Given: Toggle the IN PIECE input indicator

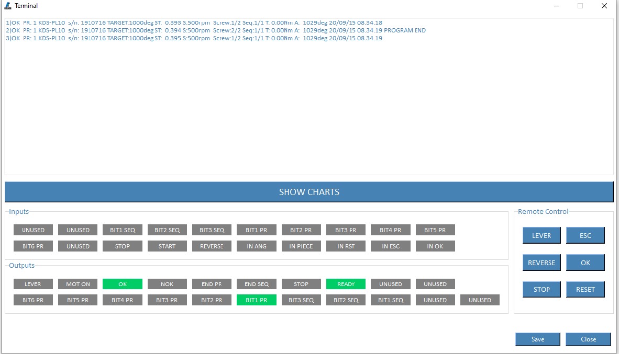Looking at the screenshot, I should (301, 246).
